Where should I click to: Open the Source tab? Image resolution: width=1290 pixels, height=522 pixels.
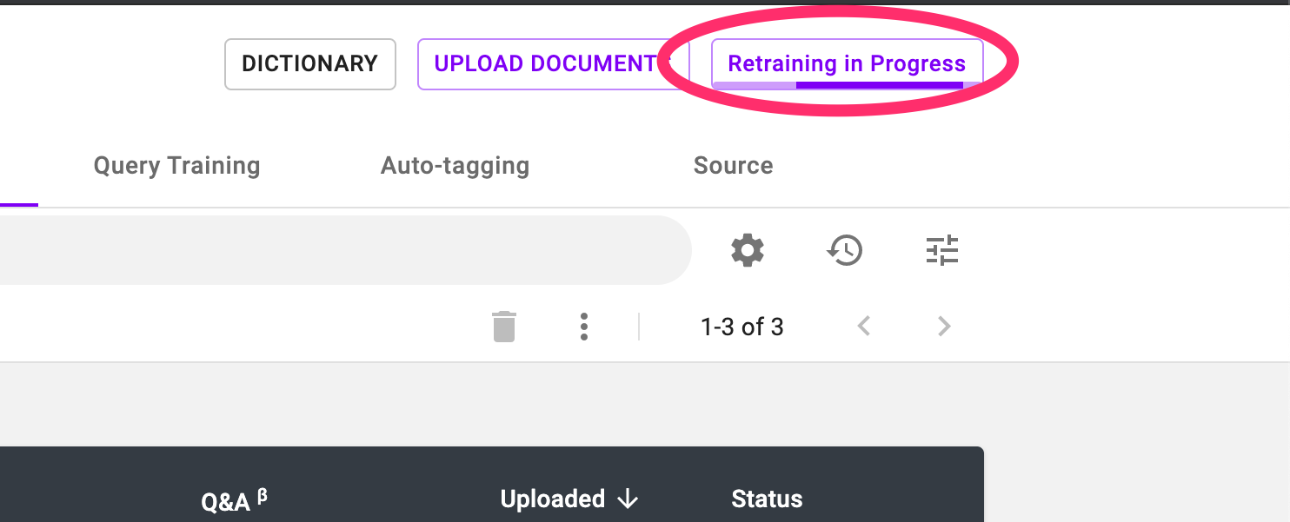(733, 165)
